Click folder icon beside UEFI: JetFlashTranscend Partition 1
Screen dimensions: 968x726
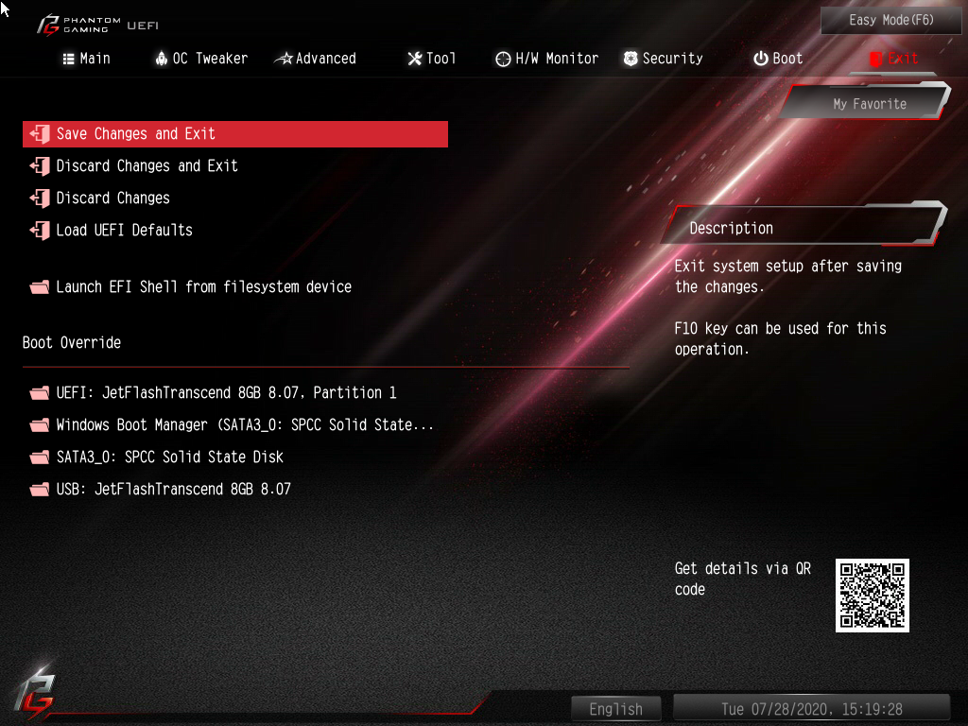click(40, 393)
